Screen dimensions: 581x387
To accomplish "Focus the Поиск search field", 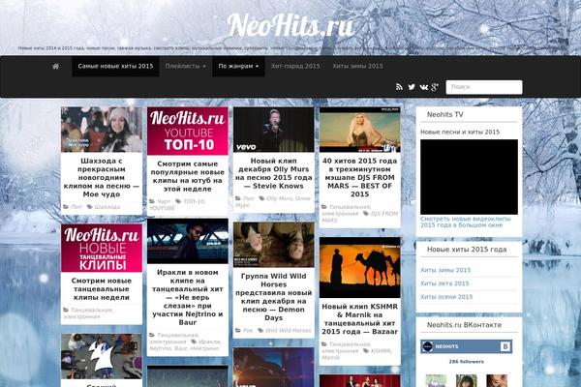I will pyautogui.click(x=484, y=87).
